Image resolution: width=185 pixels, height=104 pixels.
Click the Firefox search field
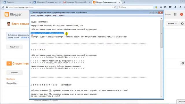coord(135,7)
